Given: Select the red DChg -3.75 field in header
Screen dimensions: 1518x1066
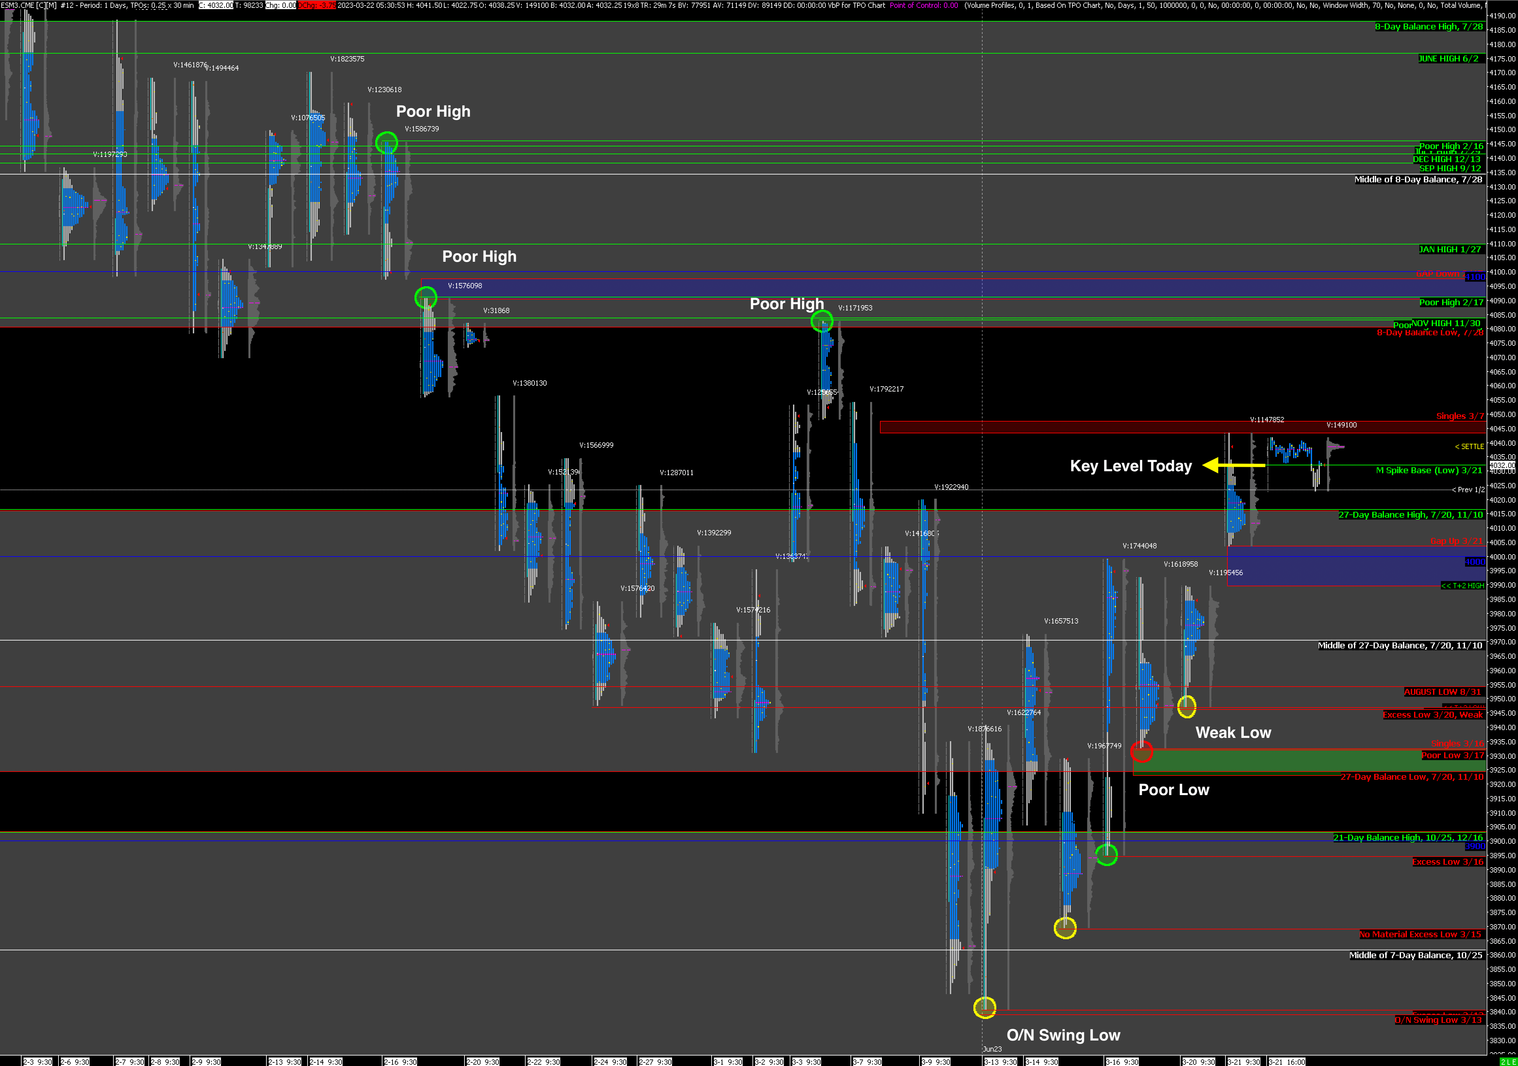Looking at the screenshot, I should (317, 5).
